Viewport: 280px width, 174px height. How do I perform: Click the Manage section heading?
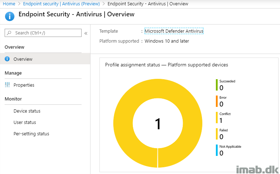[13, 73]
